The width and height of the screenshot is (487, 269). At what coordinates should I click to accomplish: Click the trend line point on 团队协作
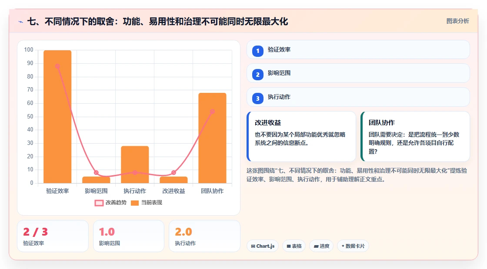coord(213,112)
